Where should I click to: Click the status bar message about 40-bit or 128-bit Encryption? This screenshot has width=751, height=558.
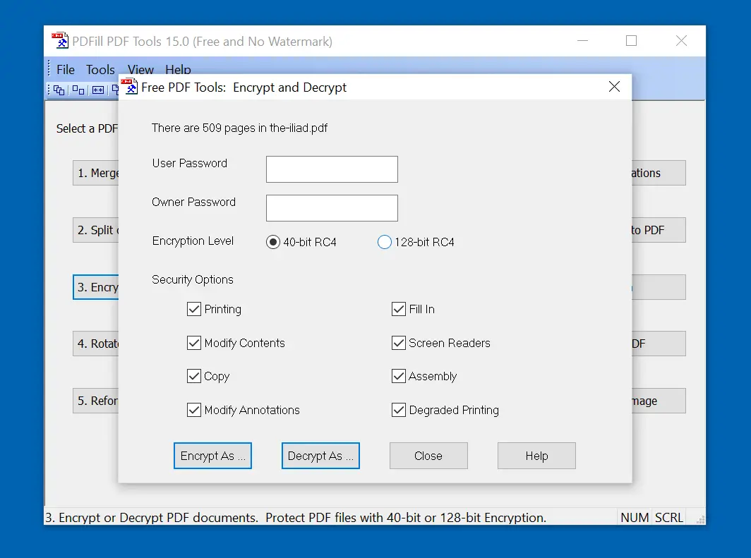296,517
